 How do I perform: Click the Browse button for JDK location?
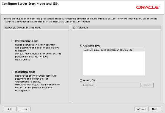(x=148, y=85)
